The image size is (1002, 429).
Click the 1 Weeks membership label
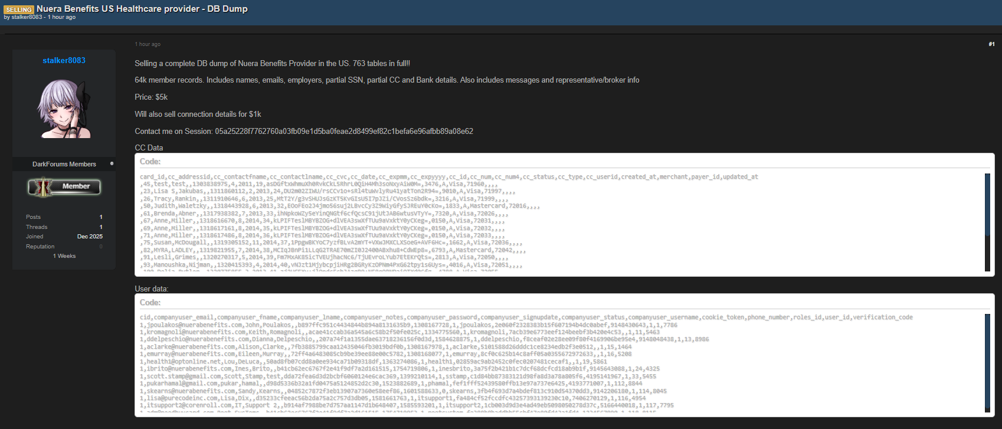(64, 256)
